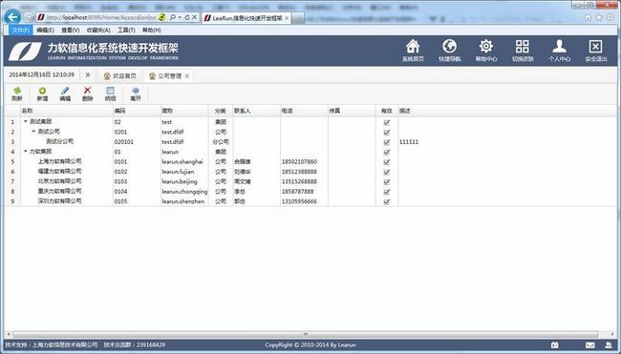The width and height of the screenshot is (621, 354).
Task: Toggle 有效 checkbox for code 020101 row
Action: tap(387, 142)
